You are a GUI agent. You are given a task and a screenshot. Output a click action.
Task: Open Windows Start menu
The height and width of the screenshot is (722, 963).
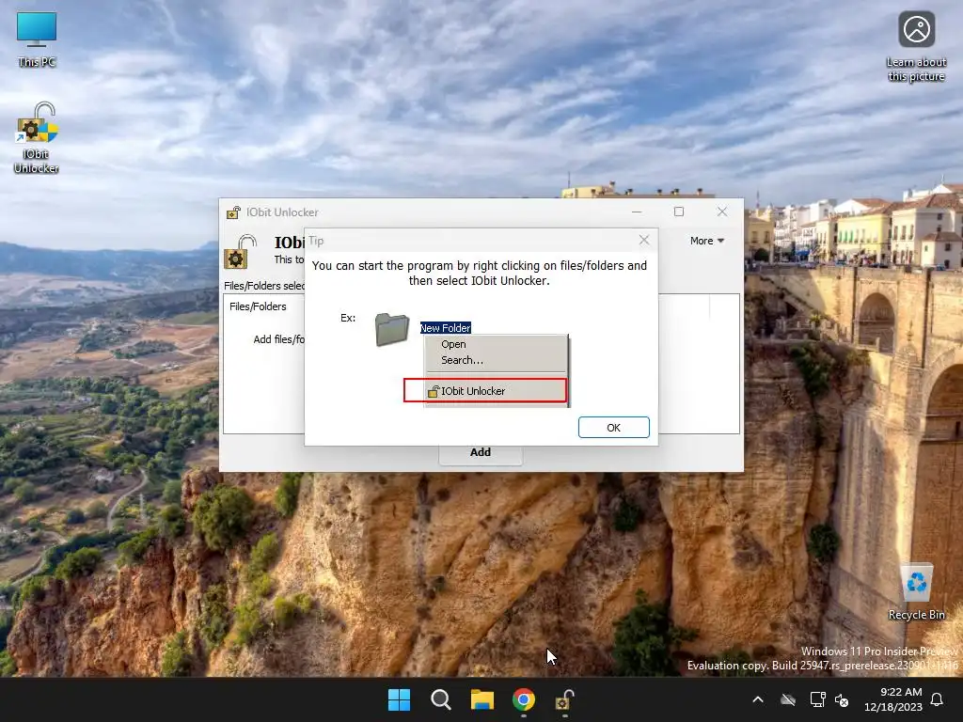click(x=399, y=699)
